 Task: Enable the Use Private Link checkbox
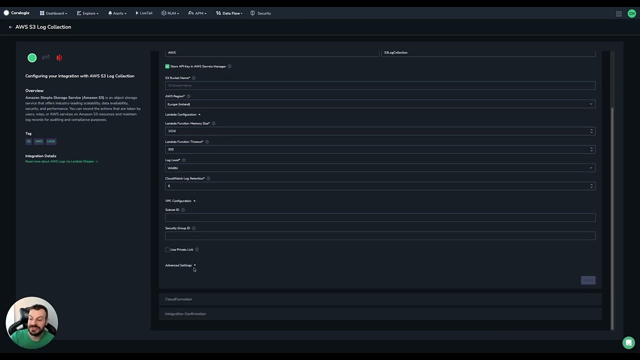(x=167, y=249)
